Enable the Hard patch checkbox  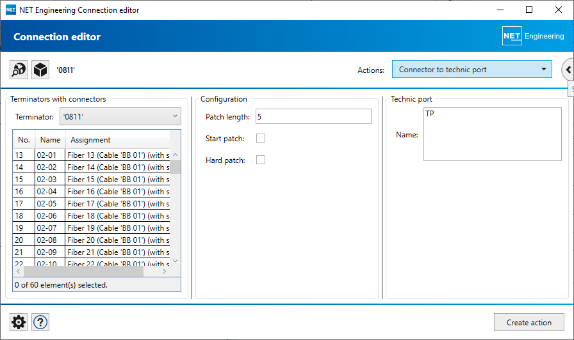pos(261,160)
